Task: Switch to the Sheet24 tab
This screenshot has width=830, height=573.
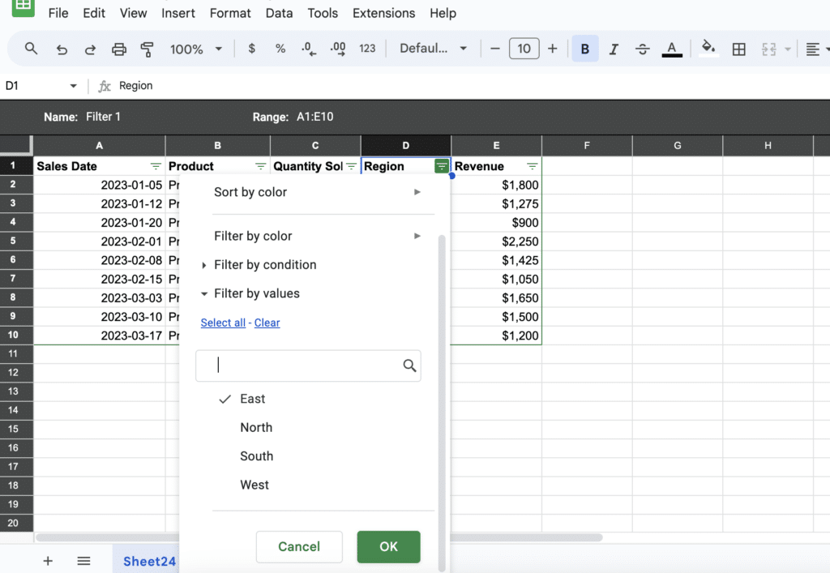Action: tap(149, 560)
